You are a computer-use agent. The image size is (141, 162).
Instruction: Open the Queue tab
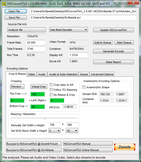[84, 74]
